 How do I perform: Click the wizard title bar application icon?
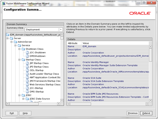pos(4,4)
